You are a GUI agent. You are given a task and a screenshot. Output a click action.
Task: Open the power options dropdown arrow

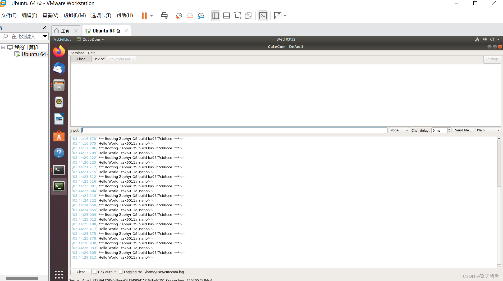coord(152,16)
